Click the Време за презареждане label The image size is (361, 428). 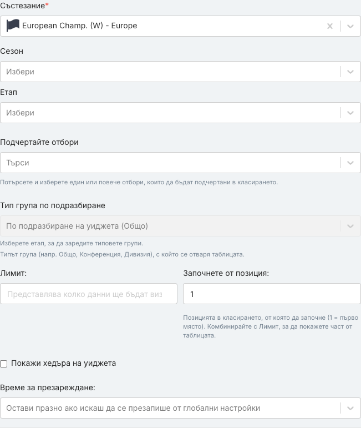tap(48, 387)
